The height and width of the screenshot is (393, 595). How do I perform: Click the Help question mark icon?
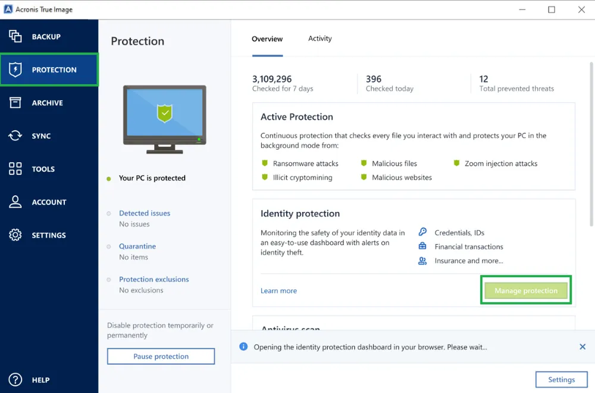click(15, 380)
